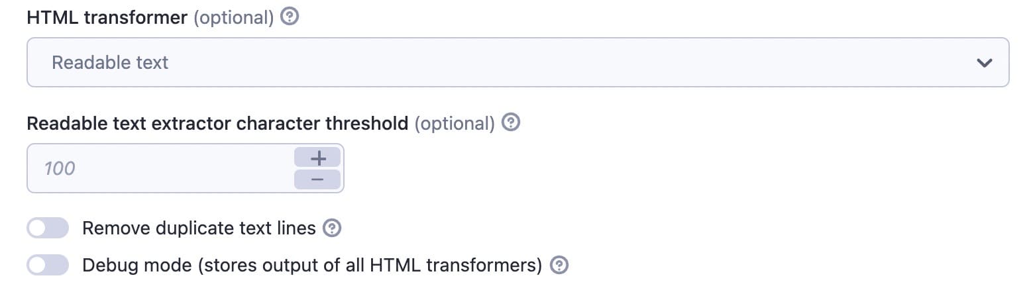
Task: Click the HTML transformer field label
Action: coord(107,17)
